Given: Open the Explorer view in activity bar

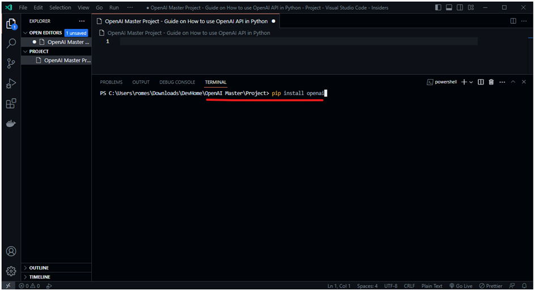Looking at the screenshot, I should point(11,24).
